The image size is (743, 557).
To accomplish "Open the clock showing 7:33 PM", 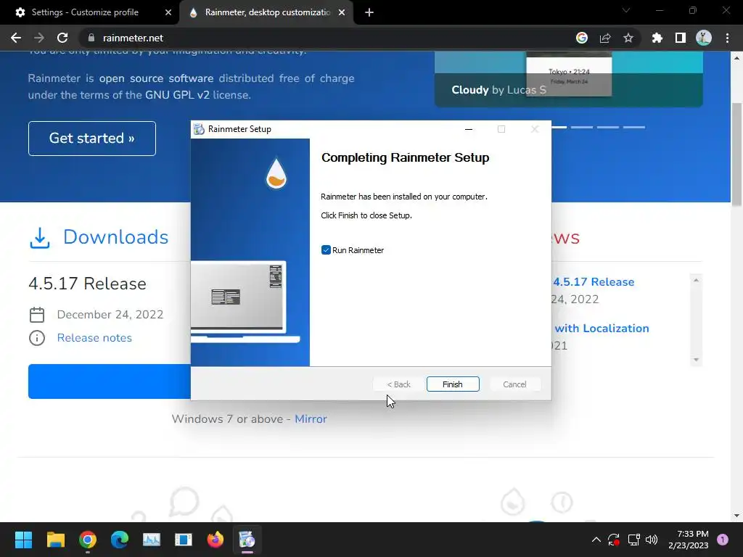I will [x=689, y=540].
